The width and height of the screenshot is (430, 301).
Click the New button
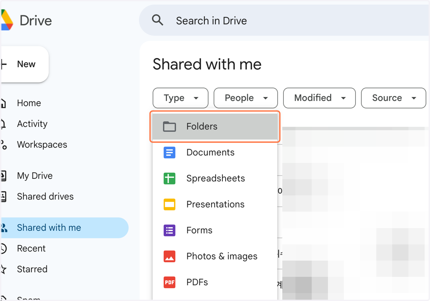point(24,64)
